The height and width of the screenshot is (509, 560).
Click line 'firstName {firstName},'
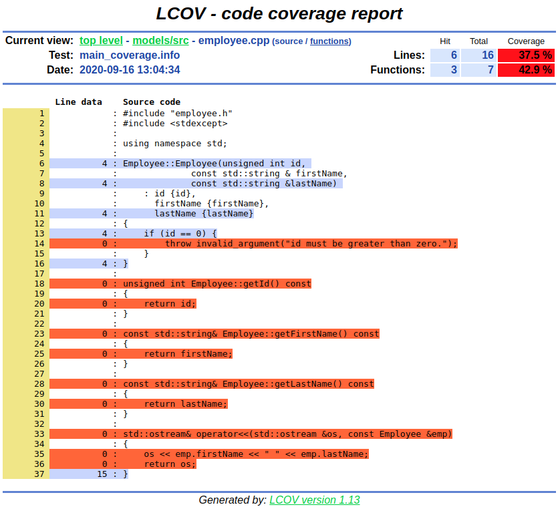pyautogui.click(x=211, y=204)
